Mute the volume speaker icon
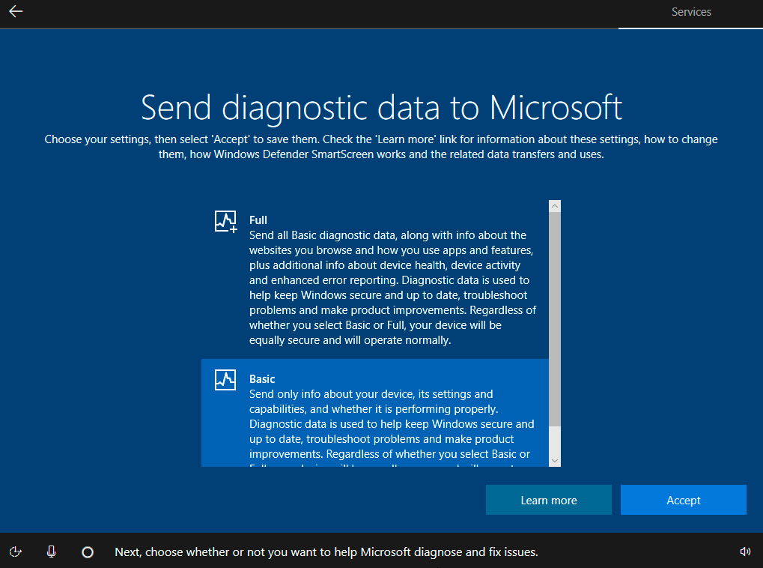The height and width of the screenshot is (568, 763). 745,552
